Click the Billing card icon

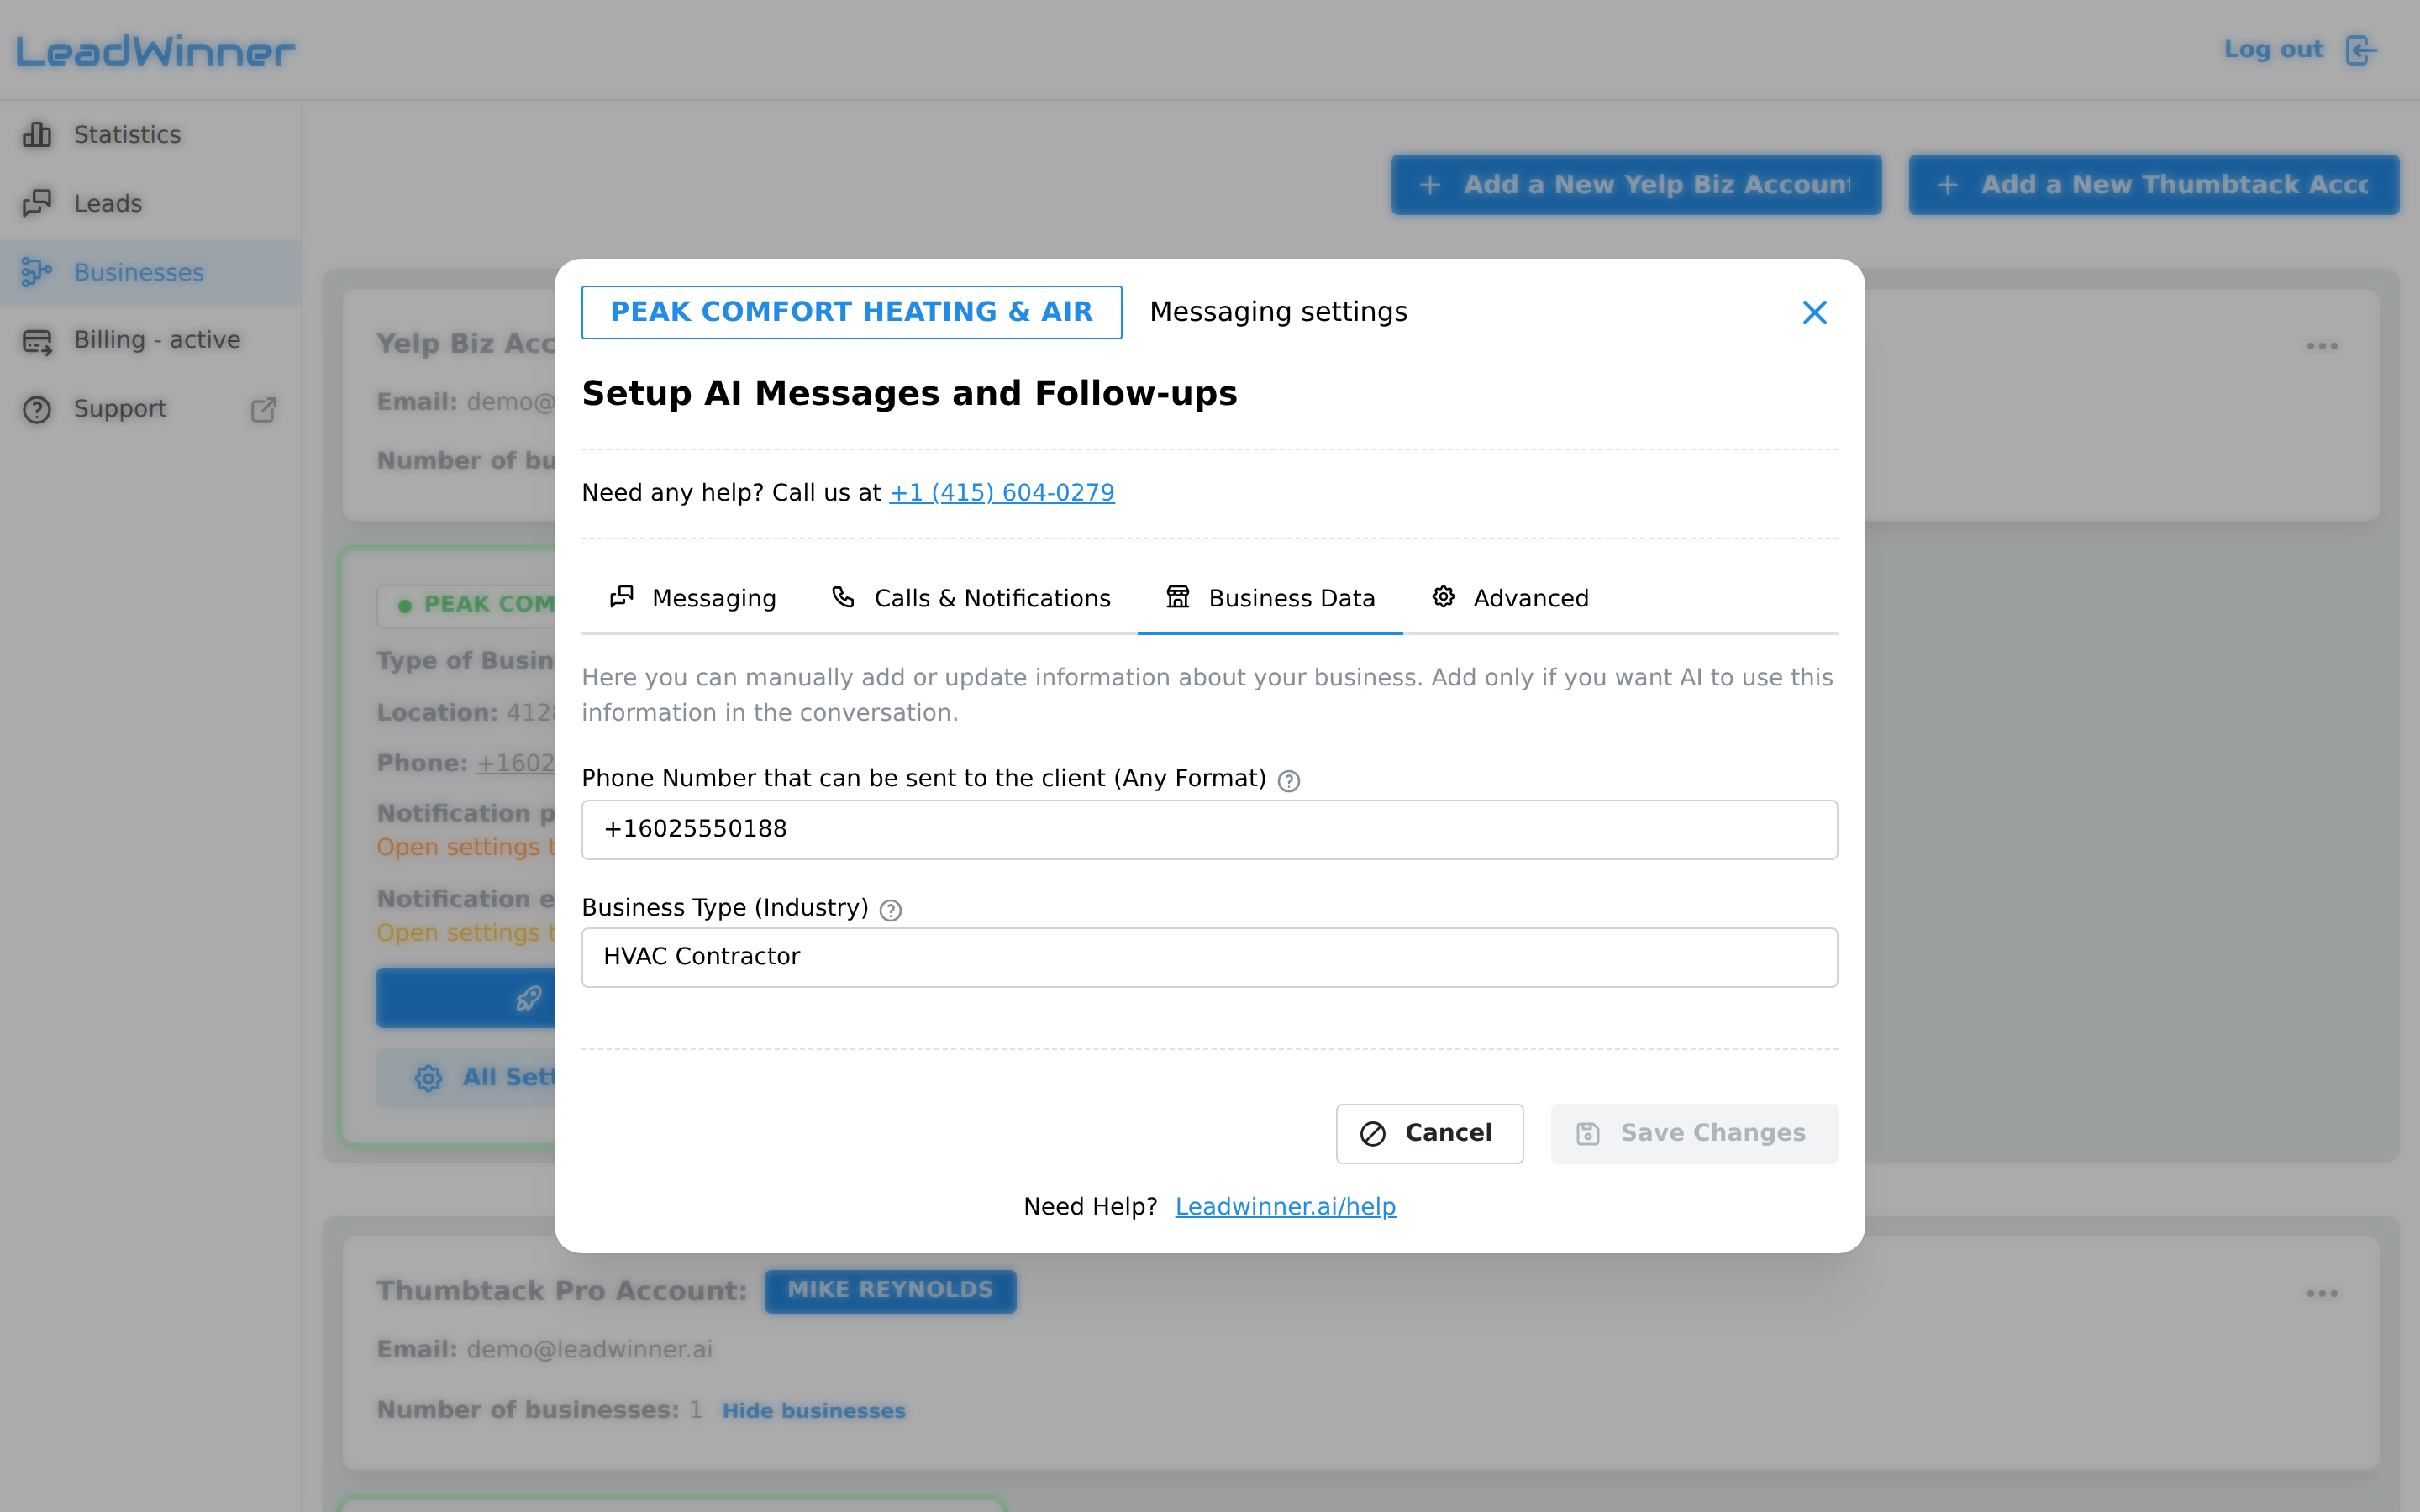(x=37, y=341)
